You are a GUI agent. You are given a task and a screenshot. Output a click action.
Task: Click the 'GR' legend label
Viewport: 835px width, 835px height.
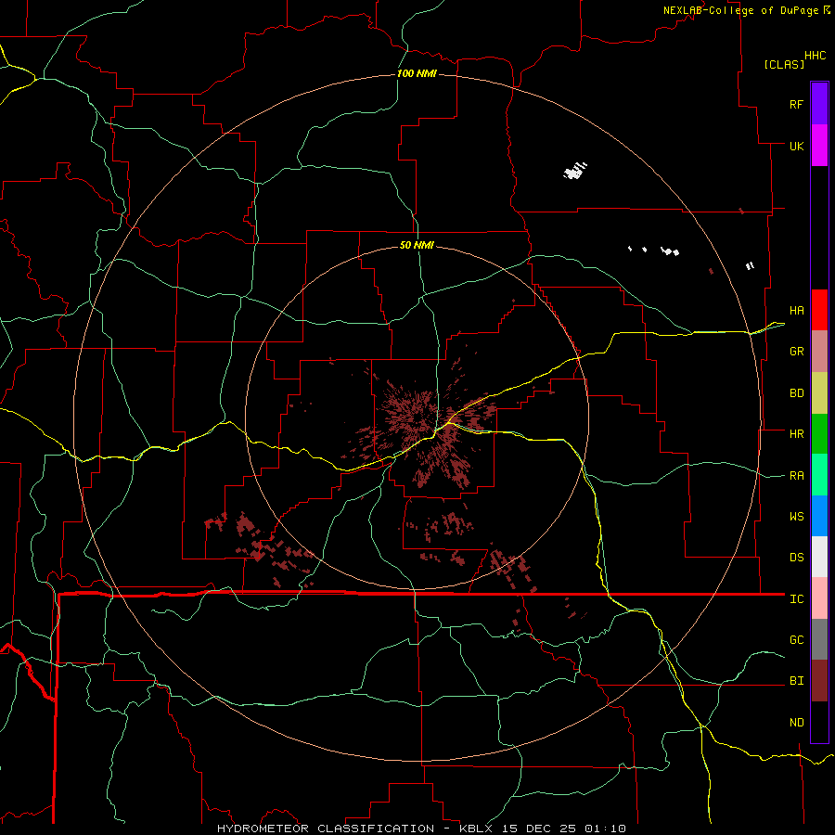point(796,352)
